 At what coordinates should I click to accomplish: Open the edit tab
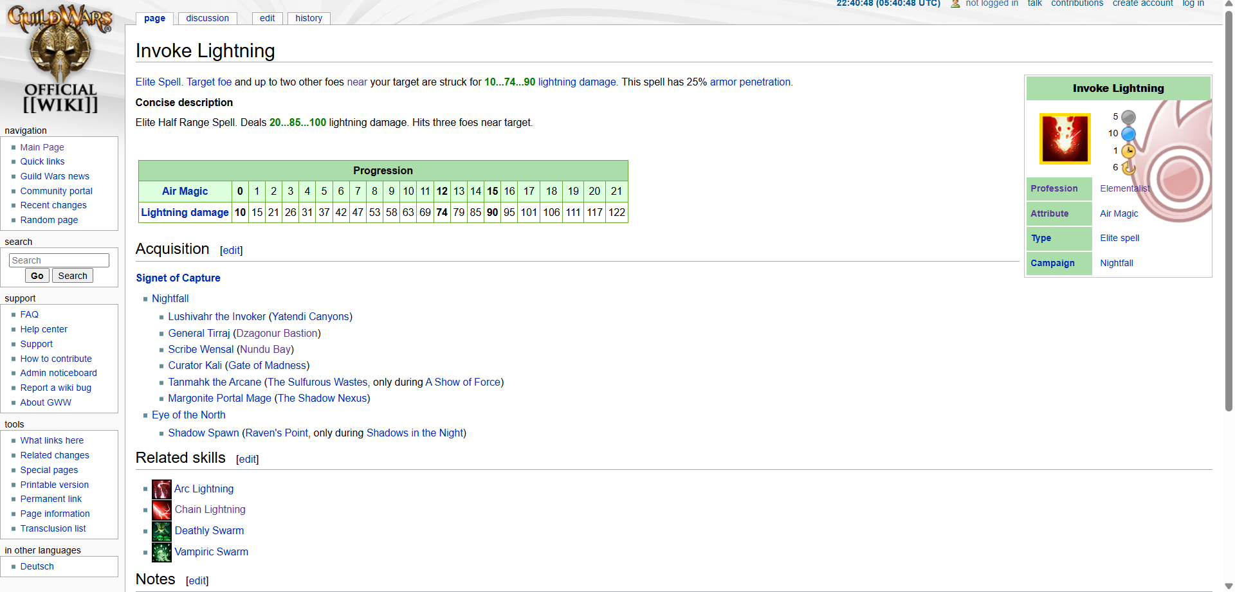[x=267, y=18]
